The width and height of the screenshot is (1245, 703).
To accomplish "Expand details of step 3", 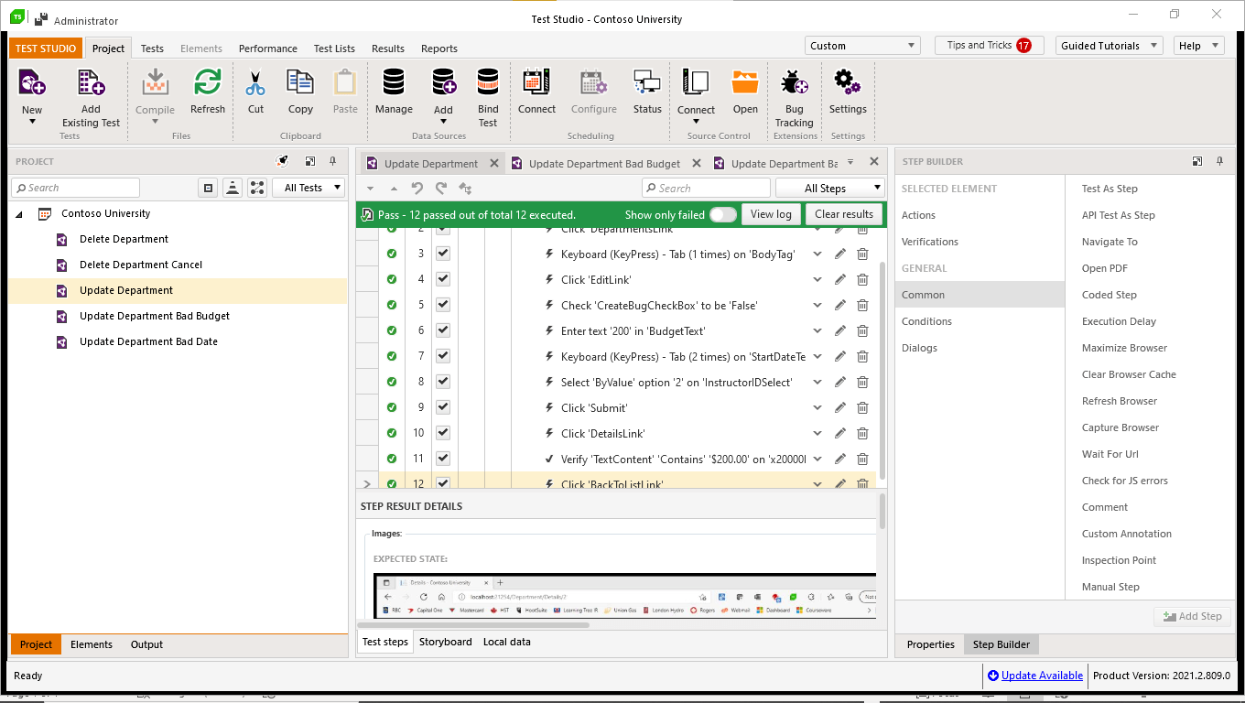I will point(817,254).
